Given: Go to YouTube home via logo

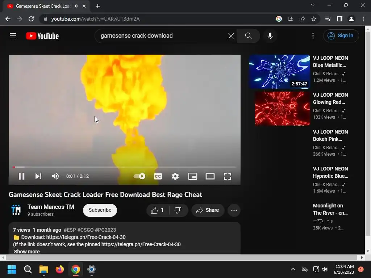Looking at the screenshot, I should (x=42, y=36).
